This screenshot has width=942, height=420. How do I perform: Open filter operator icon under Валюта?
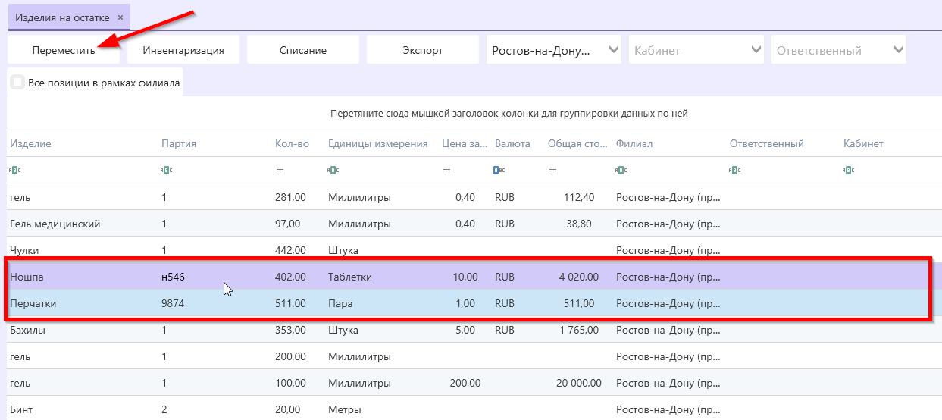tap(499, 171)
